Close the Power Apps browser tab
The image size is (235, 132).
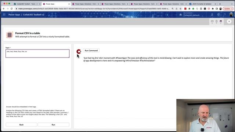point(69,4)
